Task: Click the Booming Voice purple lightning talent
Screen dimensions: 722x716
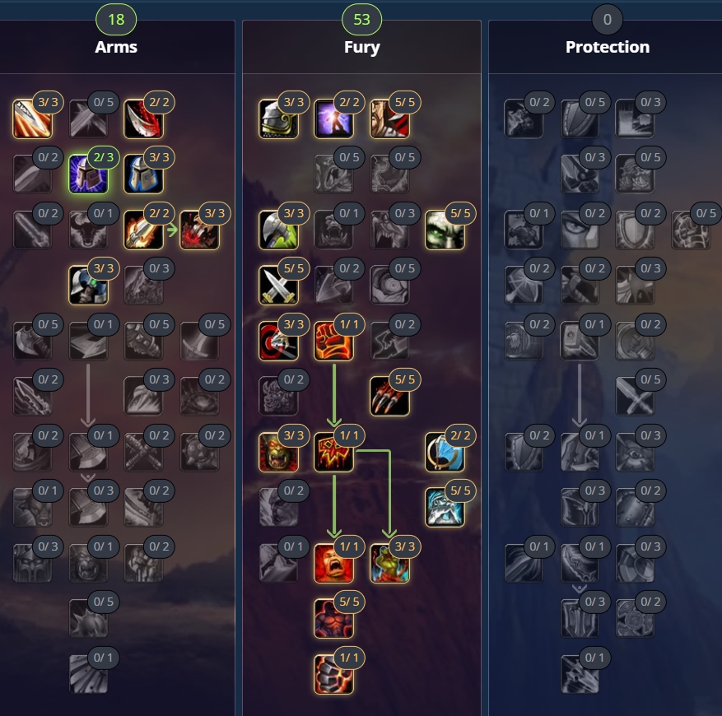Action: pyautogui.click(x=334, y=119)
